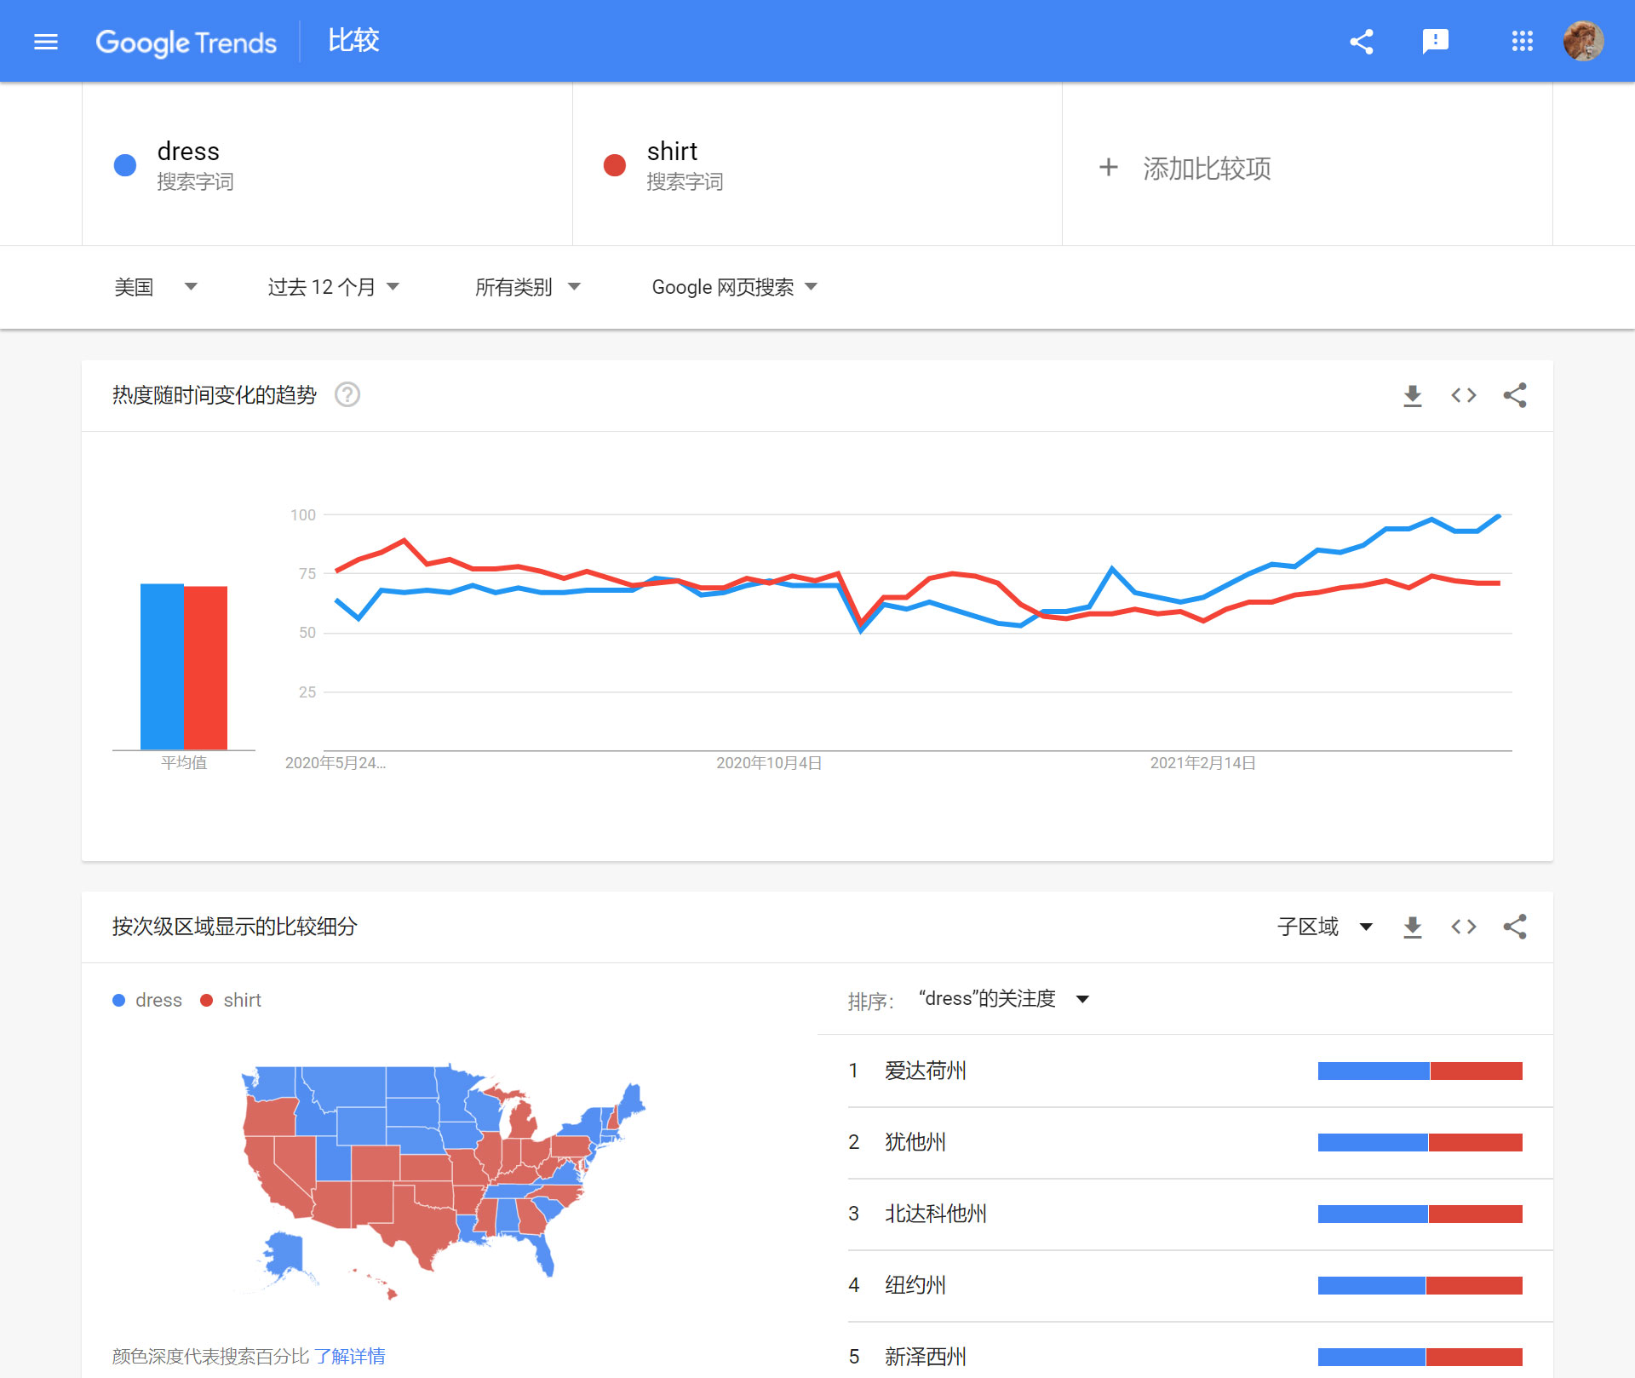Open the feedback panel icon
This screenshot has width=1635, height=1378.
pos(1437,41)
